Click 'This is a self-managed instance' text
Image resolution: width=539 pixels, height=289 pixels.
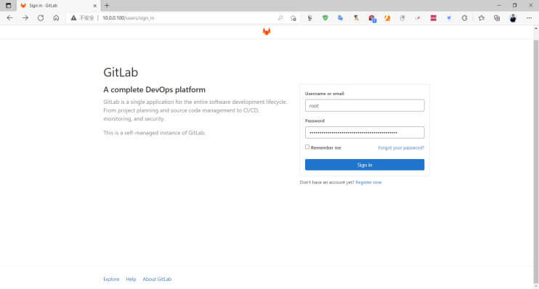pos(154,133)
